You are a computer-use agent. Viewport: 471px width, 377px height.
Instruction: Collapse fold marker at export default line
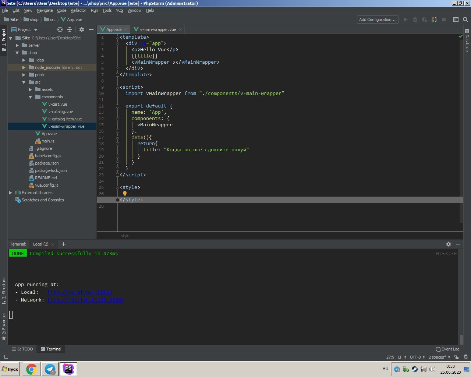(x=117, y=106)
